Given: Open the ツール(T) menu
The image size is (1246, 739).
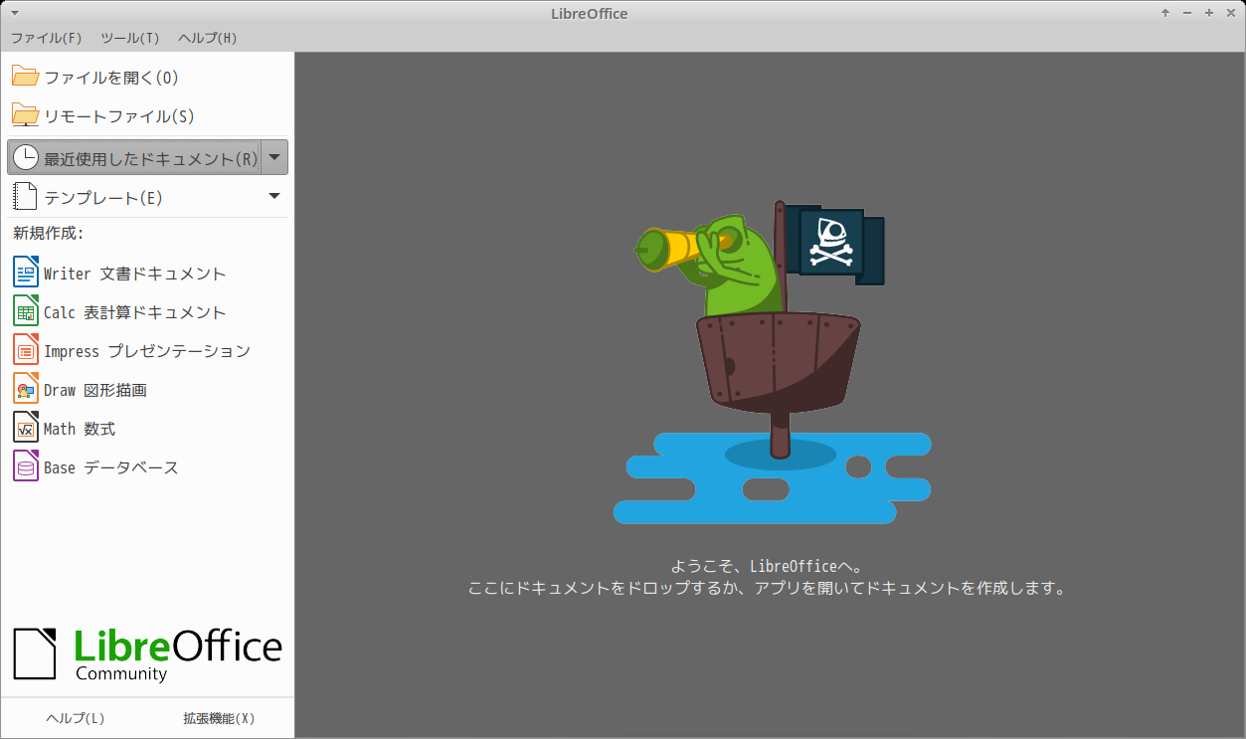Looking at the screenshot, I should pos(130,38).
